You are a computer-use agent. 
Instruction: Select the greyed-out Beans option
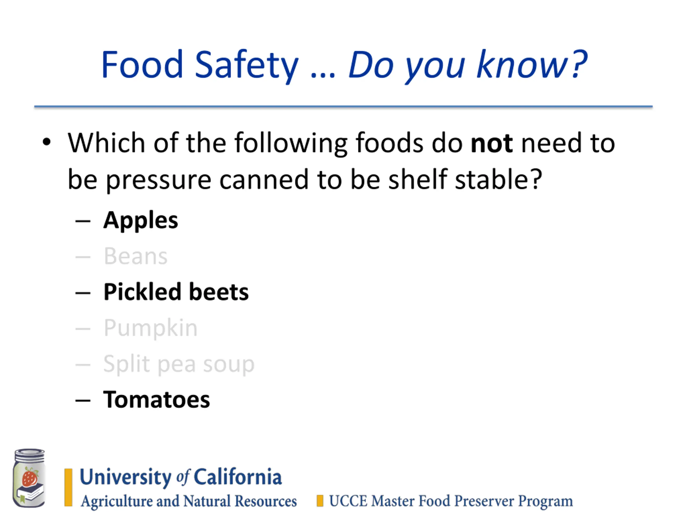coord(136,256)
